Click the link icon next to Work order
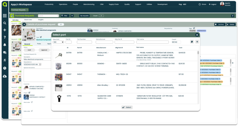Image resolution: width=238 pixels, height=126 pixels. (x=32, y=102)
